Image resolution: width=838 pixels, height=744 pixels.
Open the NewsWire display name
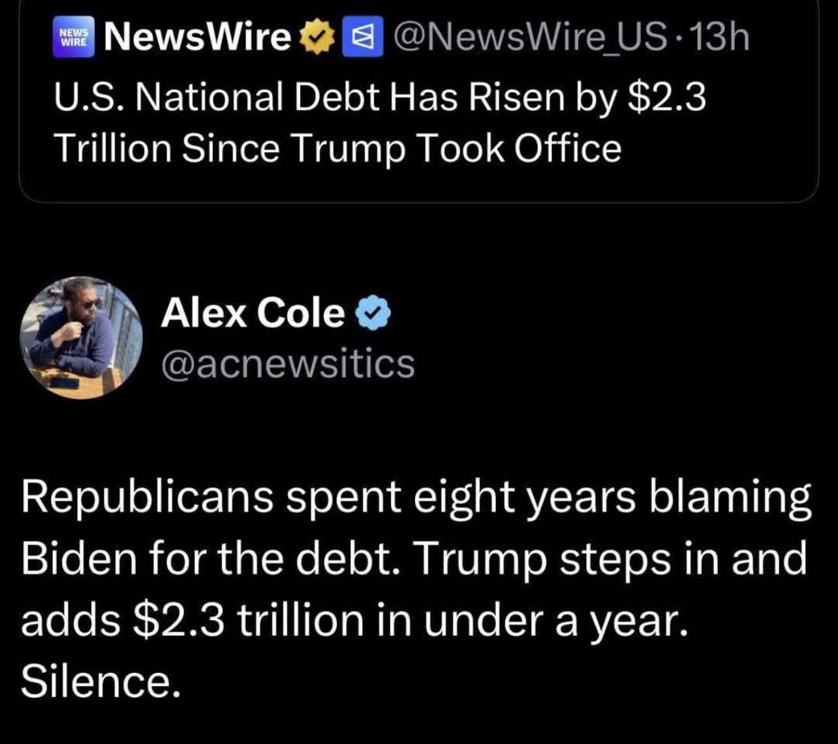point(198,37)
